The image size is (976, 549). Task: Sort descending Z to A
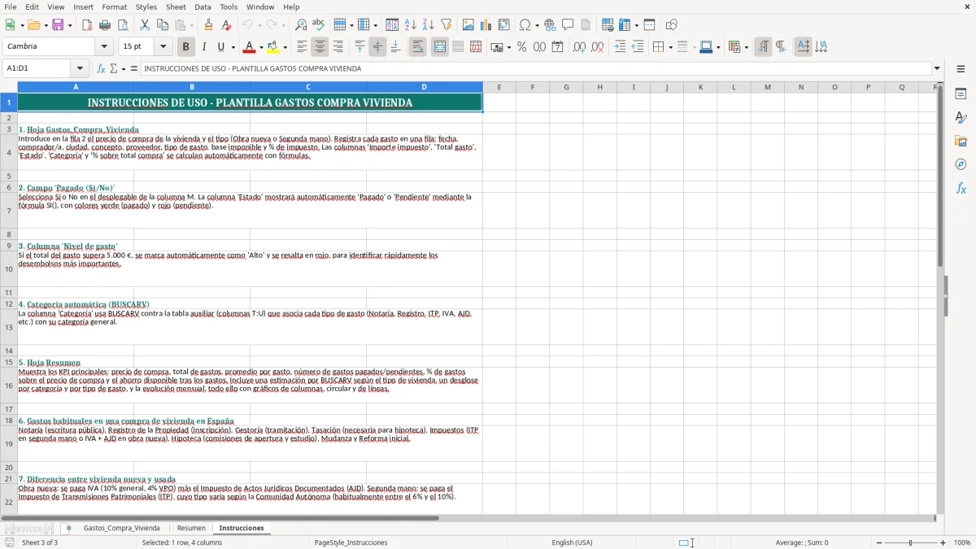[429, 25]
